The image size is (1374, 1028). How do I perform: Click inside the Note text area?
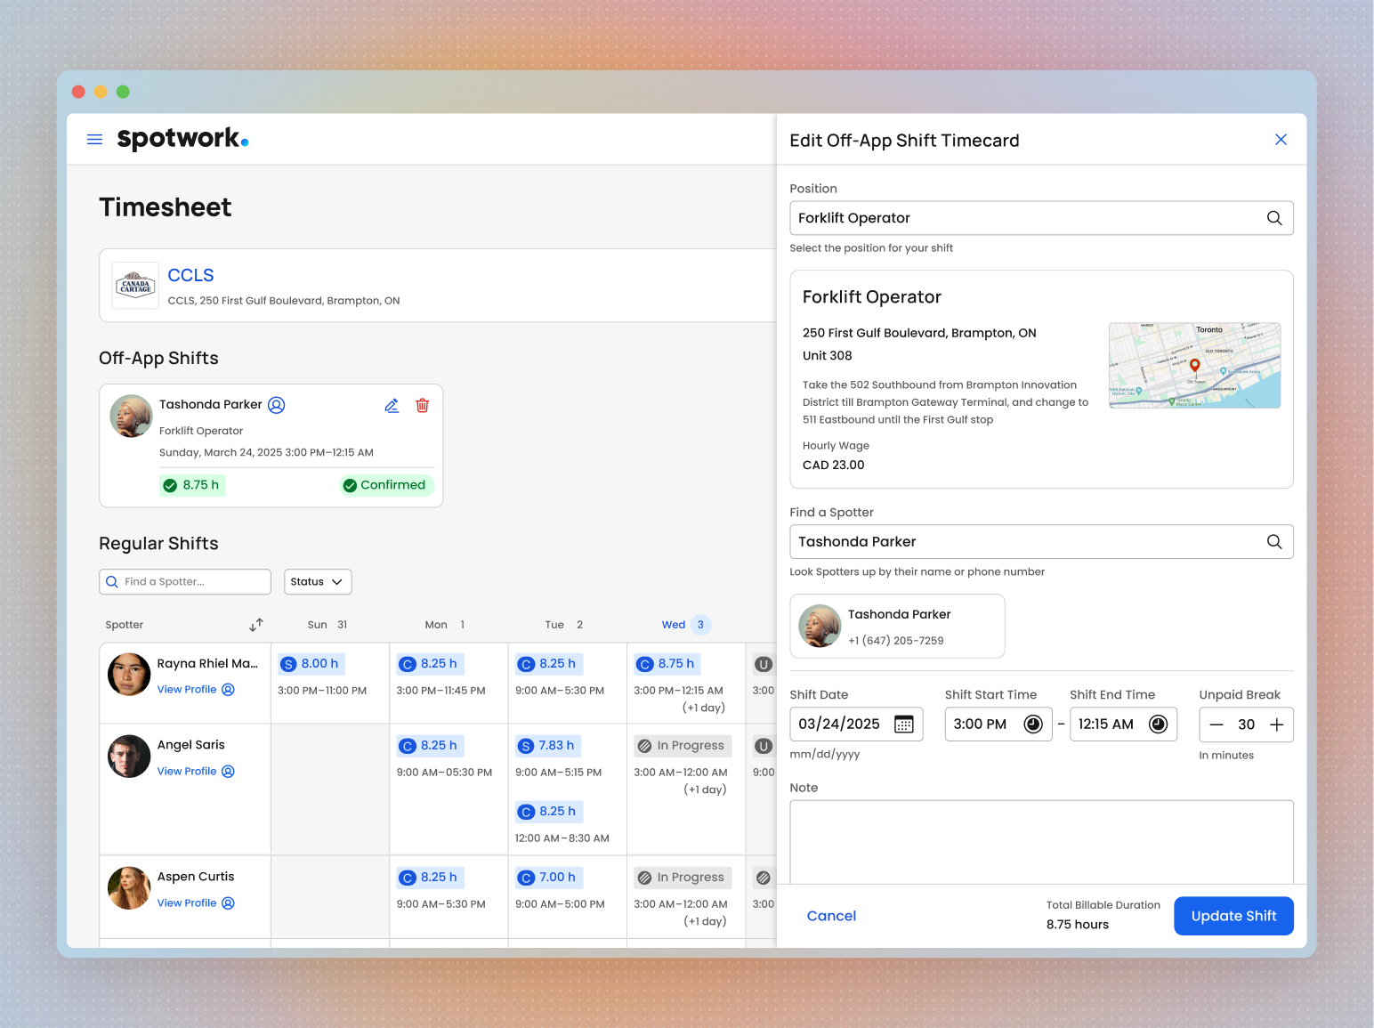1041,841
